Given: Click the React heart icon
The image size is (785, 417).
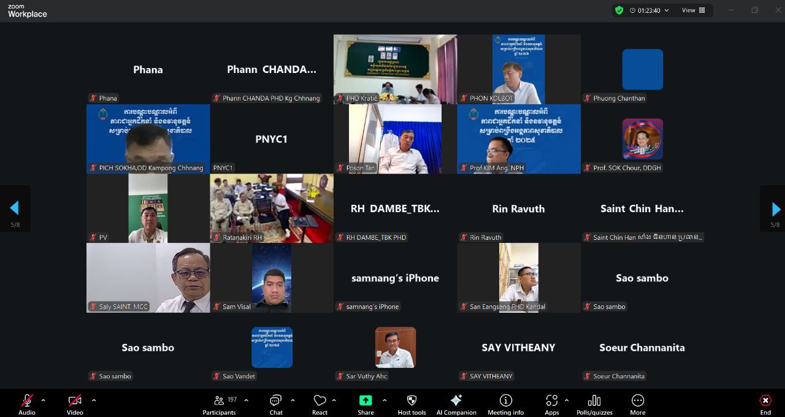Looking at the screenshot, I should [x=320, y=400].
